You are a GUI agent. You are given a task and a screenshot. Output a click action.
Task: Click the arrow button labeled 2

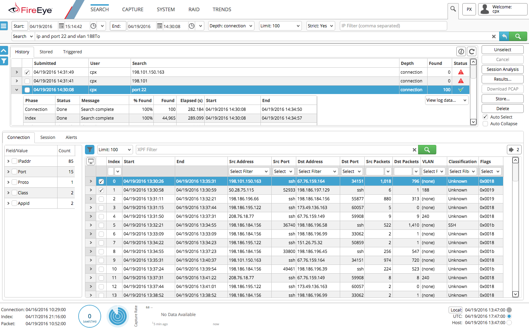(515, 150)
